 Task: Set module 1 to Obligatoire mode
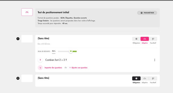136,39
